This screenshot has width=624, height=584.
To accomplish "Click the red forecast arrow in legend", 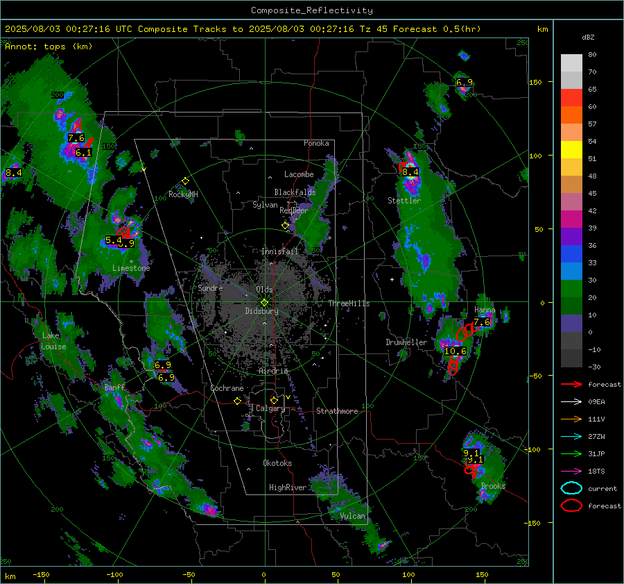I will pos(571,384).
